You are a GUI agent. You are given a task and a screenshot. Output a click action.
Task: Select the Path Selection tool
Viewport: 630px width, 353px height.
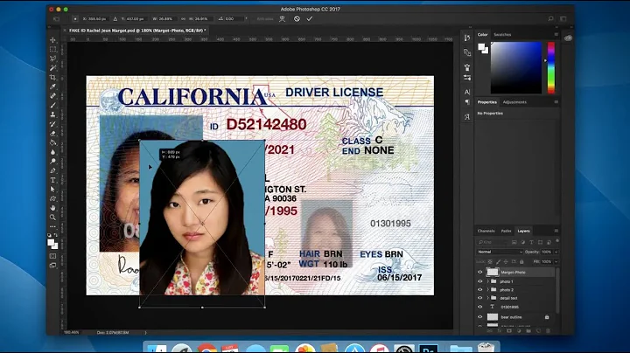[52, 190]
